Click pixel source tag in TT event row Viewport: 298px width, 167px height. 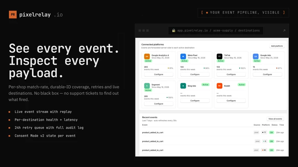[256, 132]
